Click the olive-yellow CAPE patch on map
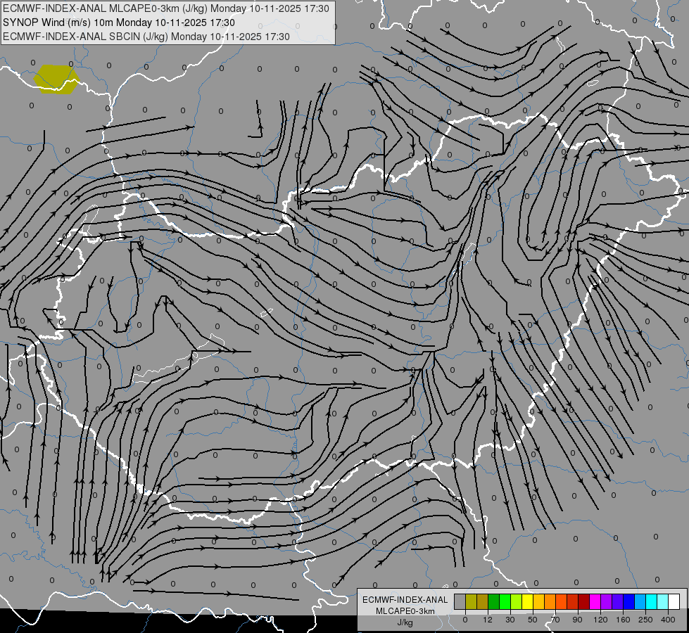689x633 pixels. (57, 79)
